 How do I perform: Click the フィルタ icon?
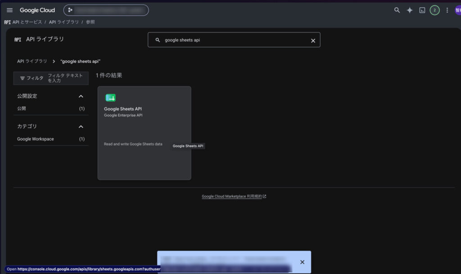[23, 78]
